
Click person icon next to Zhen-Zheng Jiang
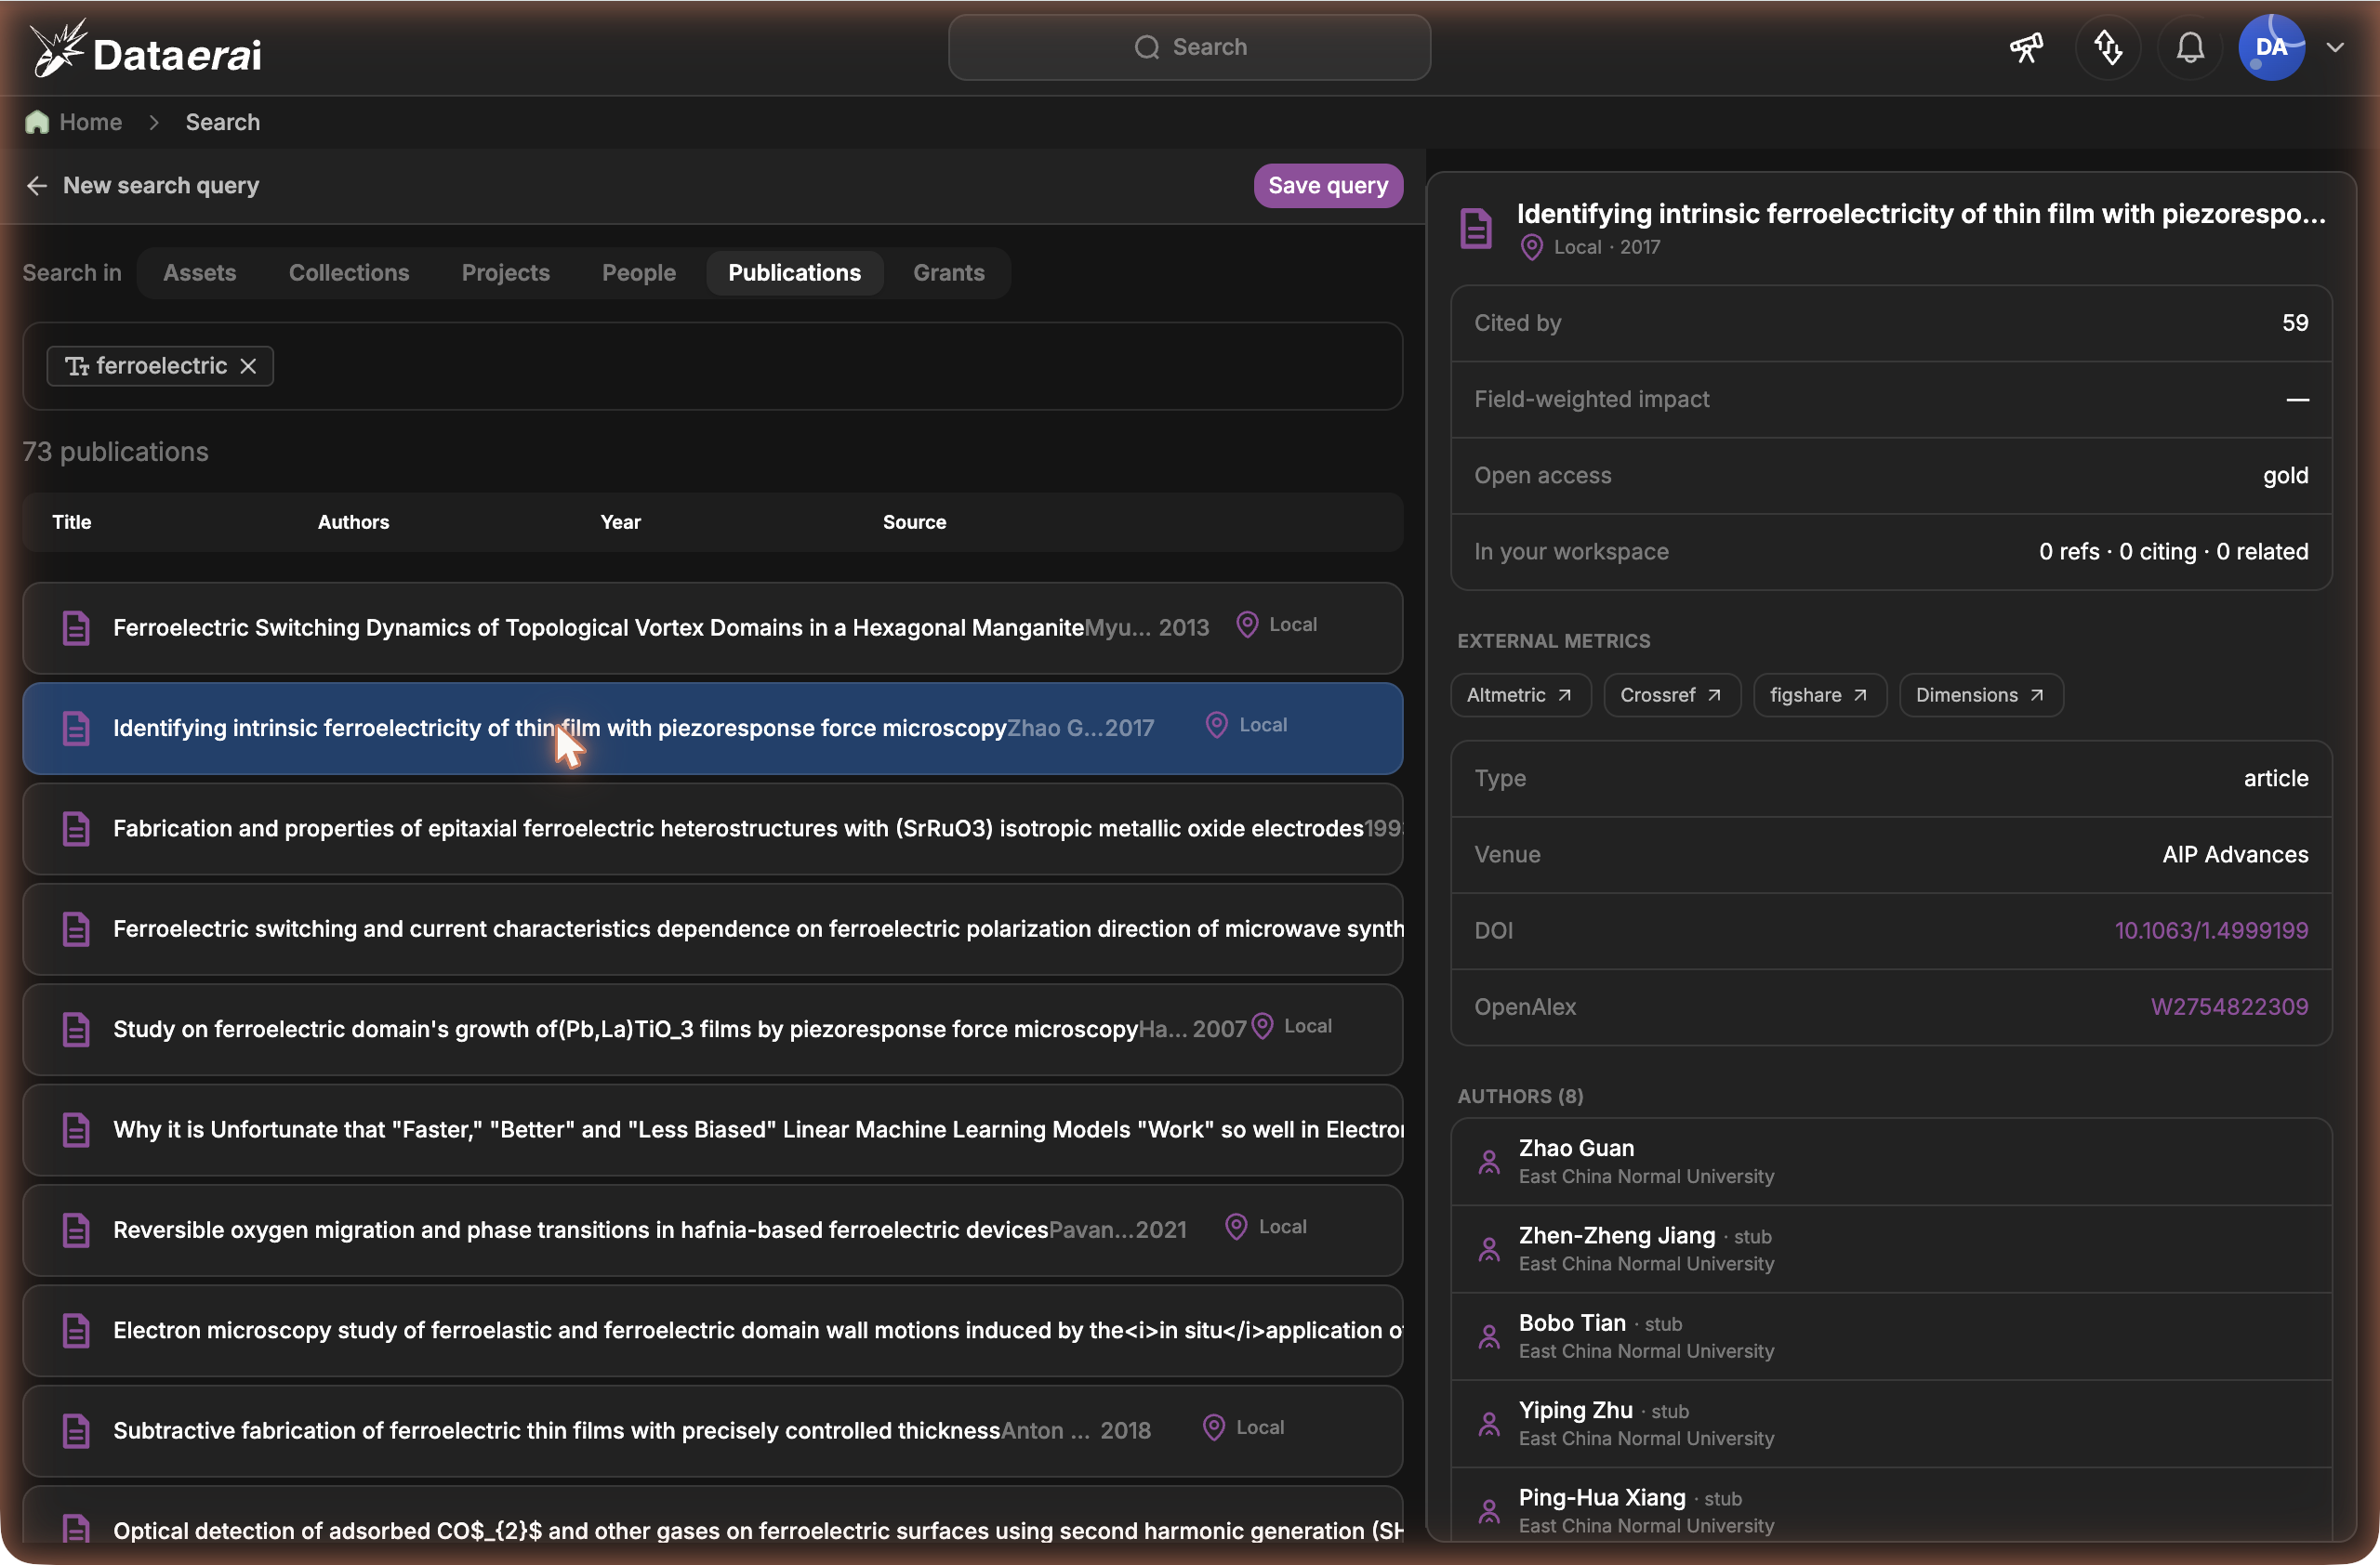[x=1489, y=1249]
